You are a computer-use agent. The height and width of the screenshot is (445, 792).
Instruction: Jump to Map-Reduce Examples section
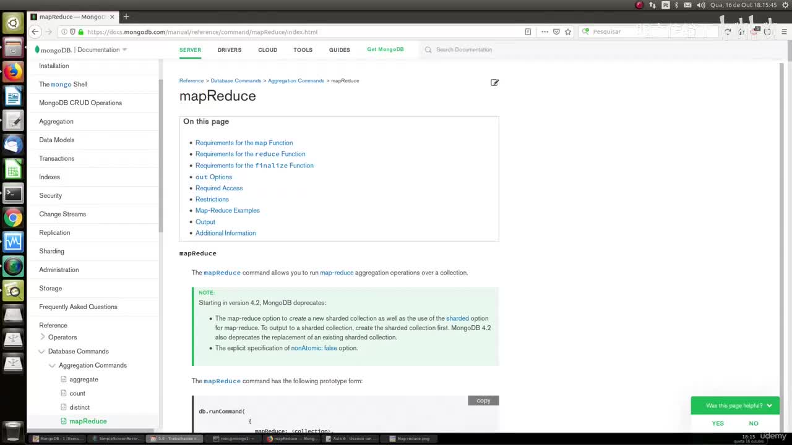227,210
